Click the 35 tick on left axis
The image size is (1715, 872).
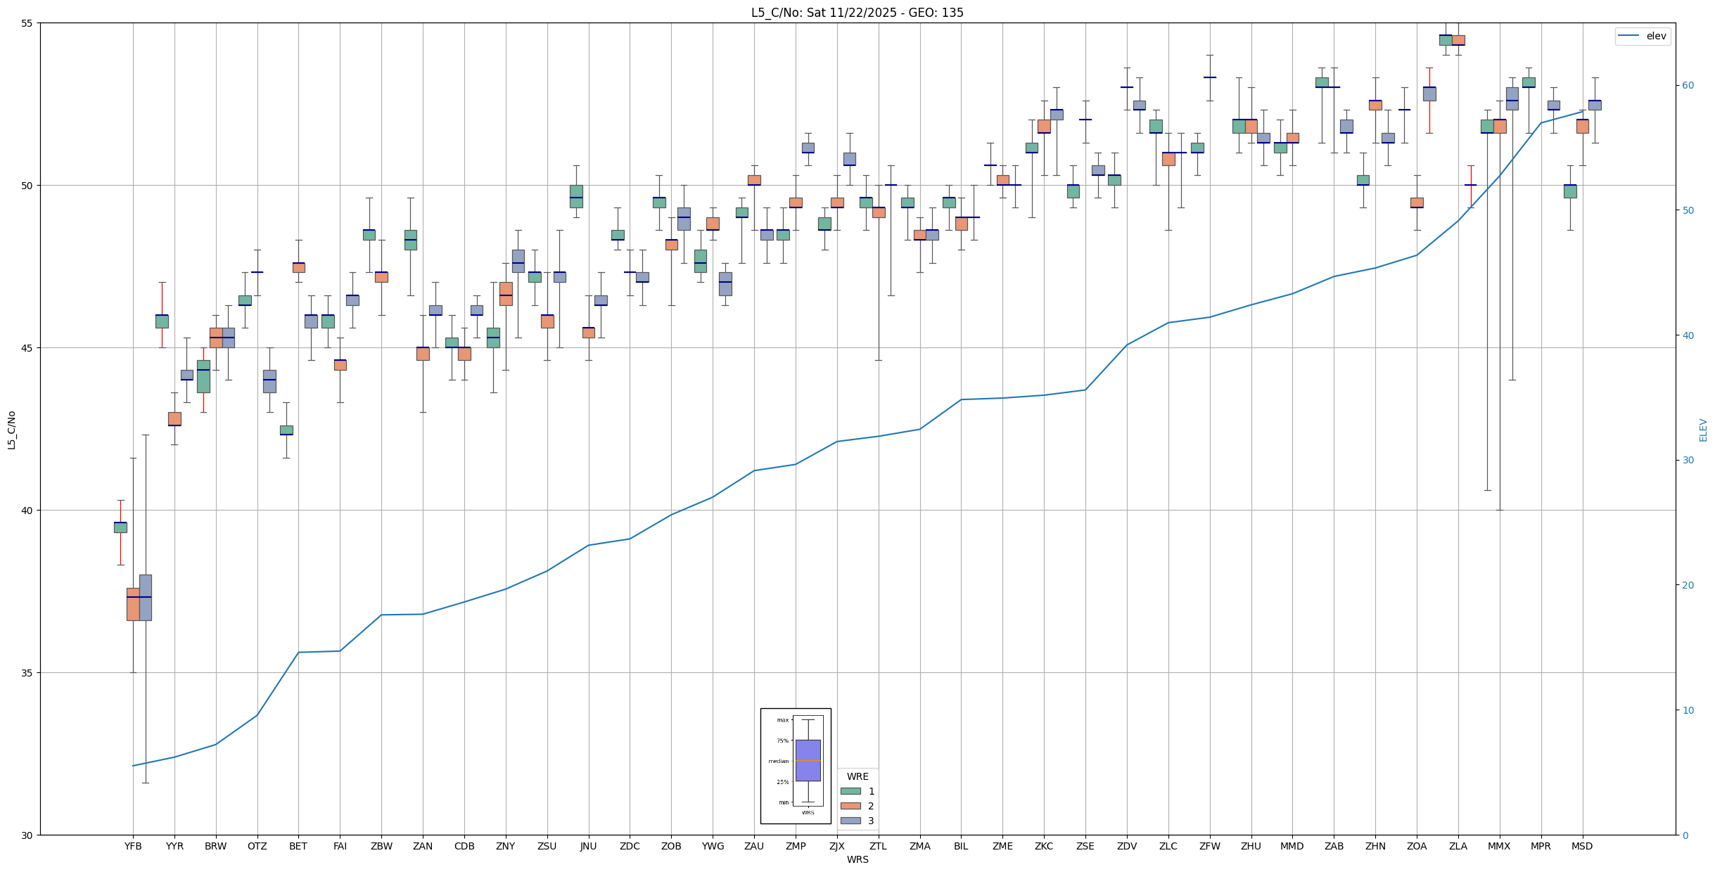click(27, 673)
